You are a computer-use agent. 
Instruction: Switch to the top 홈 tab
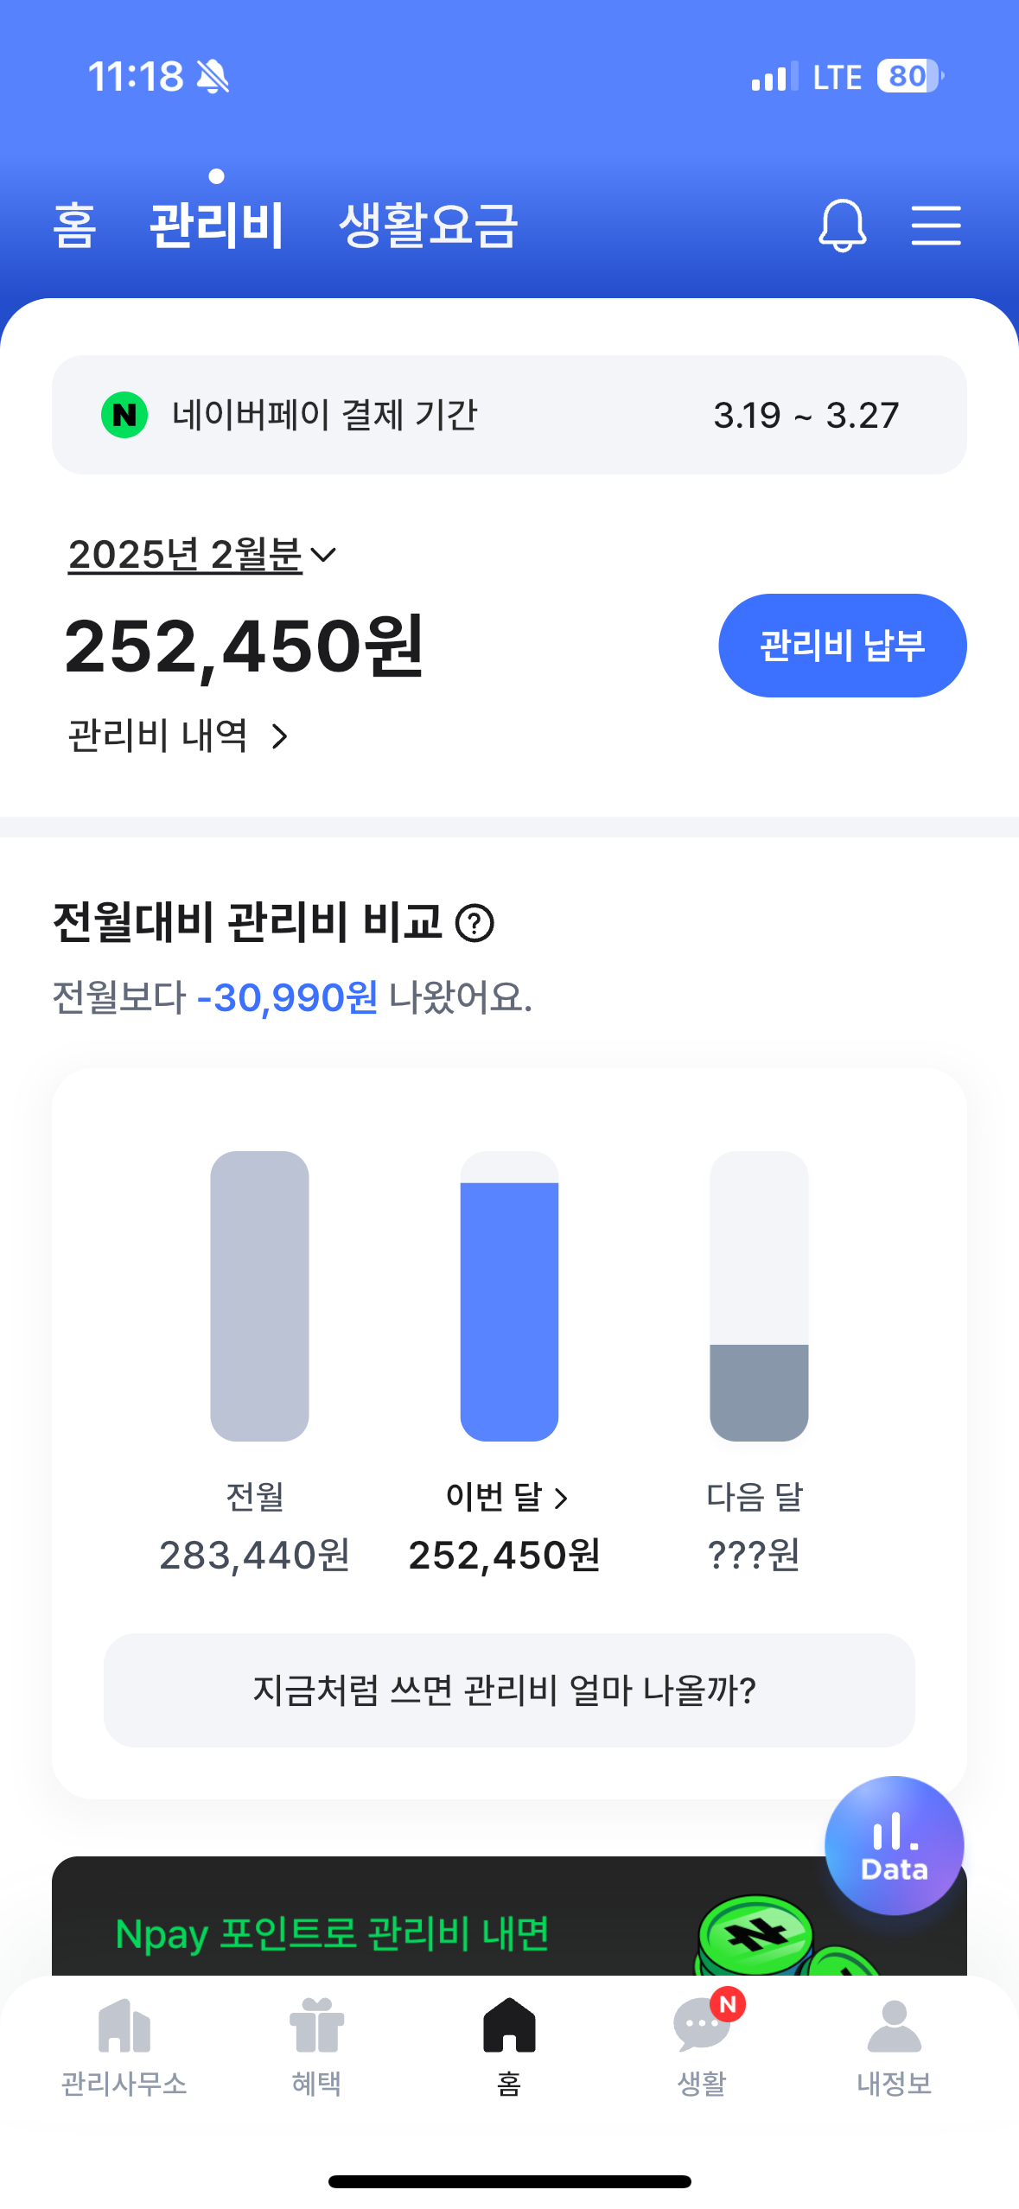click(x=74, y=226)
